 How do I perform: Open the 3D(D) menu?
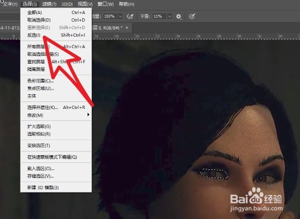click(x=67, y=4)
